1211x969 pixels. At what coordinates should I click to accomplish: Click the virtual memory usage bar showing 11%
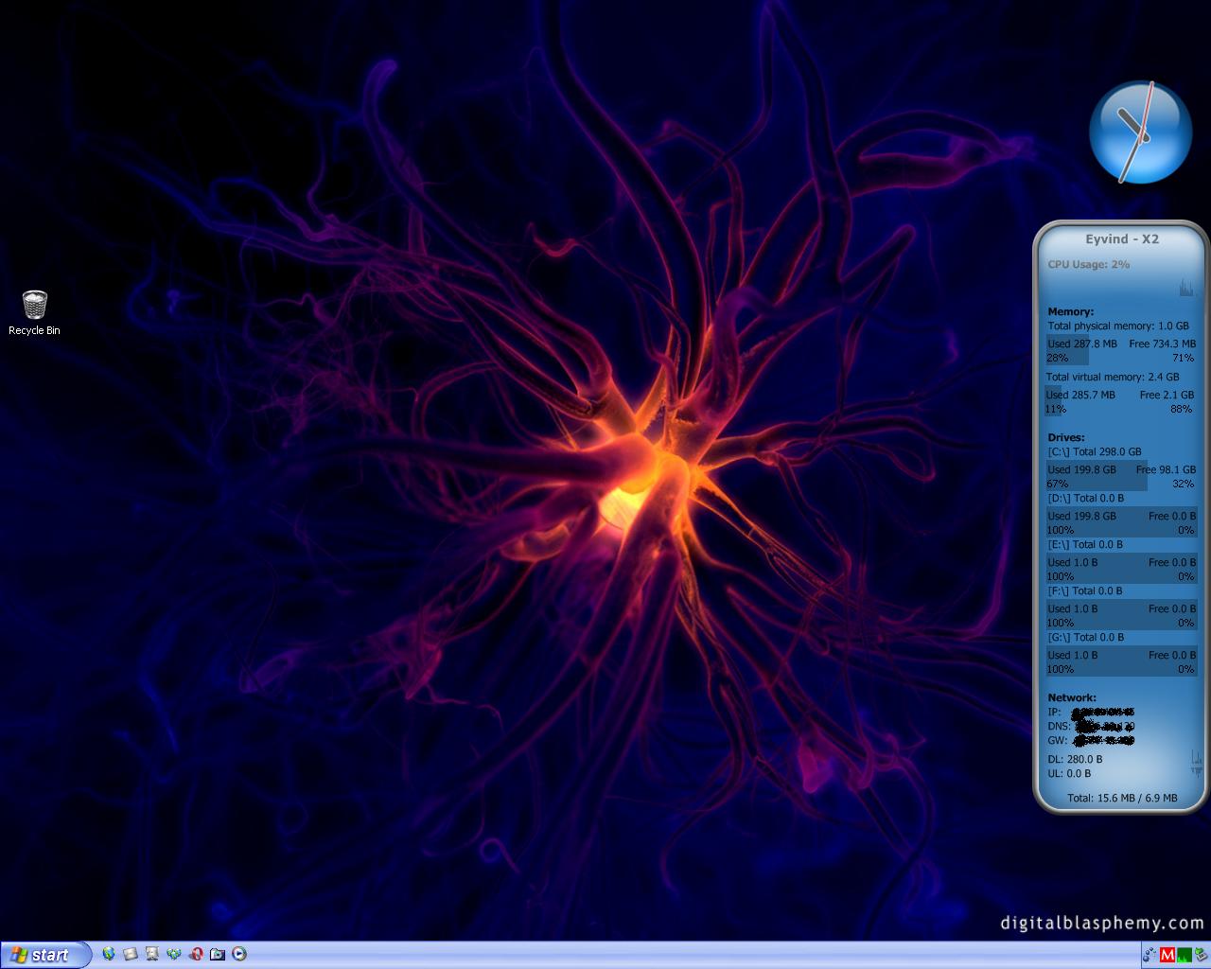point(1055,401)
